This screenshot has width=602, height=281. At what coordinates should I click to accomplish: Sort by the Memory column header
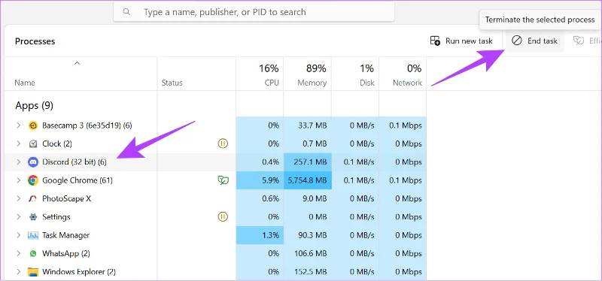point(308,74)
